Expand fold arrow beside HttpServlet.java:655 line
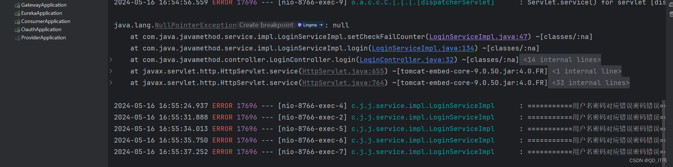673x167 pixels. (111, 71)
